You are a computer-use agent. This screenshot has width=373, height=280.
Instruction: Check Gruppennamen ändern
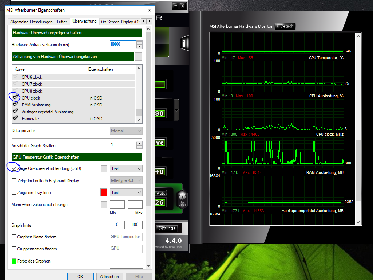tap(14, 249)
